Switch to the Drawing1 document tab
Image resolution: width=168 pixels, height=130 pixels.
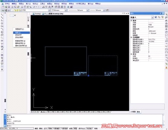(37, 14)
